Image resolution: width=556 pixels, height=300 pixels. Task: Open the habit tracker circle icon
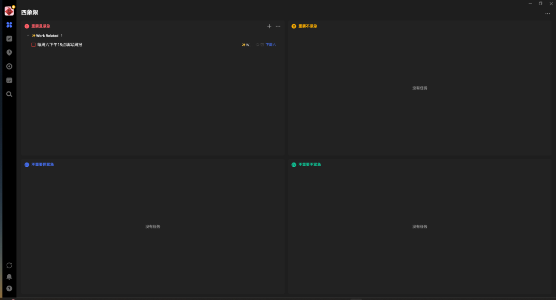click(9, 66)
